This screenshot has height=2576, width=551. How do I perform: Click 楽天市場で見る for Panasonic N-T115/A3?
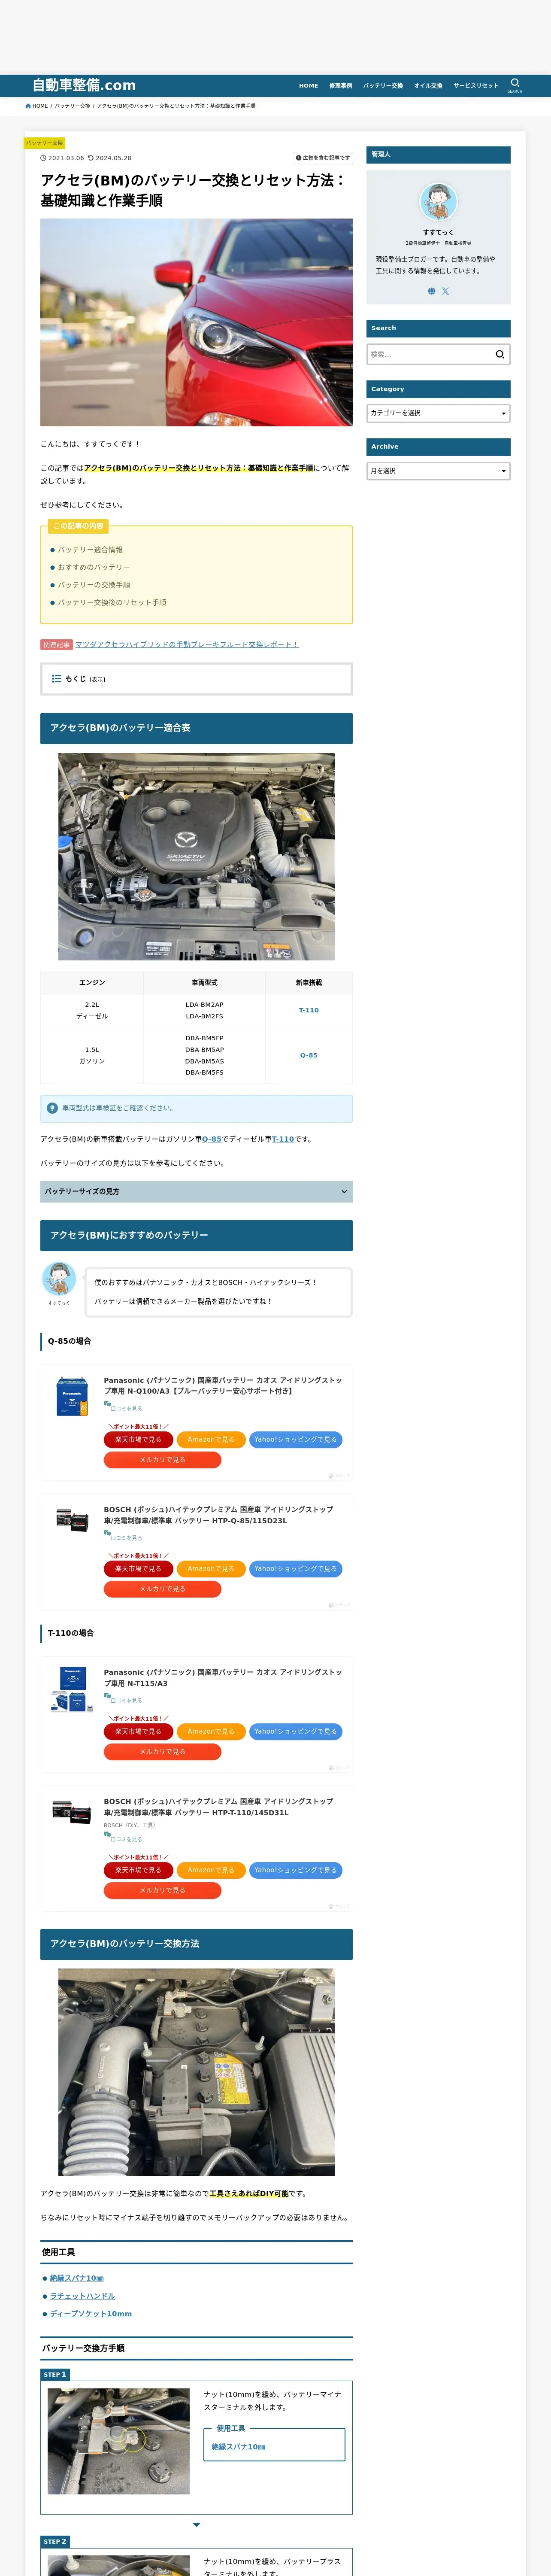pyautogui.click(x=138, y=1731)
